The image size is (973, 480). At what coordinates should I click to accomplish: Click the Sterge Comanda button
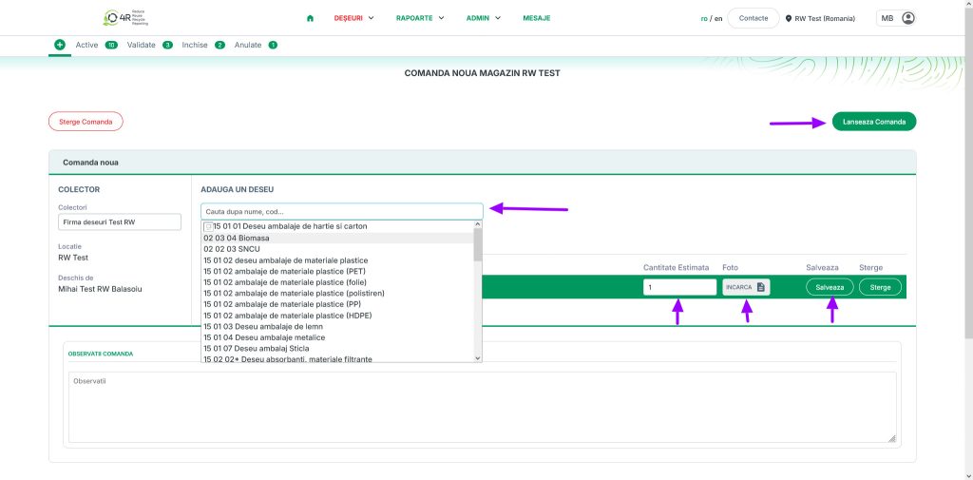point(86,122)
